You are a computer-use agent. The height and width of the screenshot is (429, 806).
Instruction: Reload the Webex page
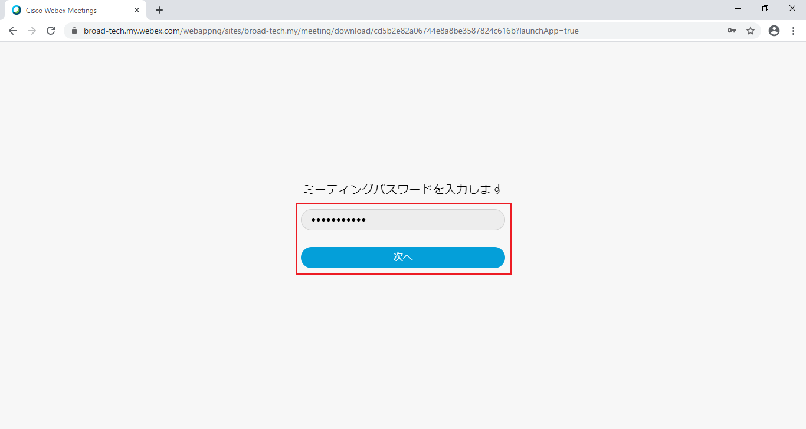click(x=51, y=31)
